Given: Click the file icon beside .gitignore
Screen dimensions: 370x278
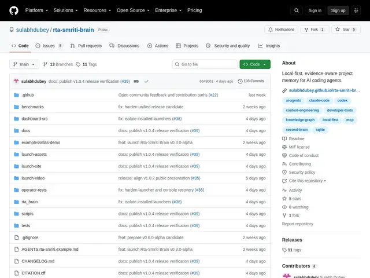Looking at the screenshot, I should point(16,237).
